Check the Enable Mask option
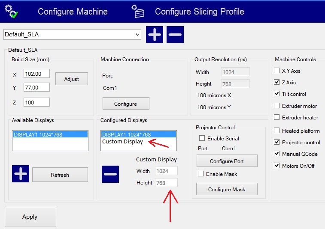Viewport: 325px width, 229px height. [x=200, y=174]
